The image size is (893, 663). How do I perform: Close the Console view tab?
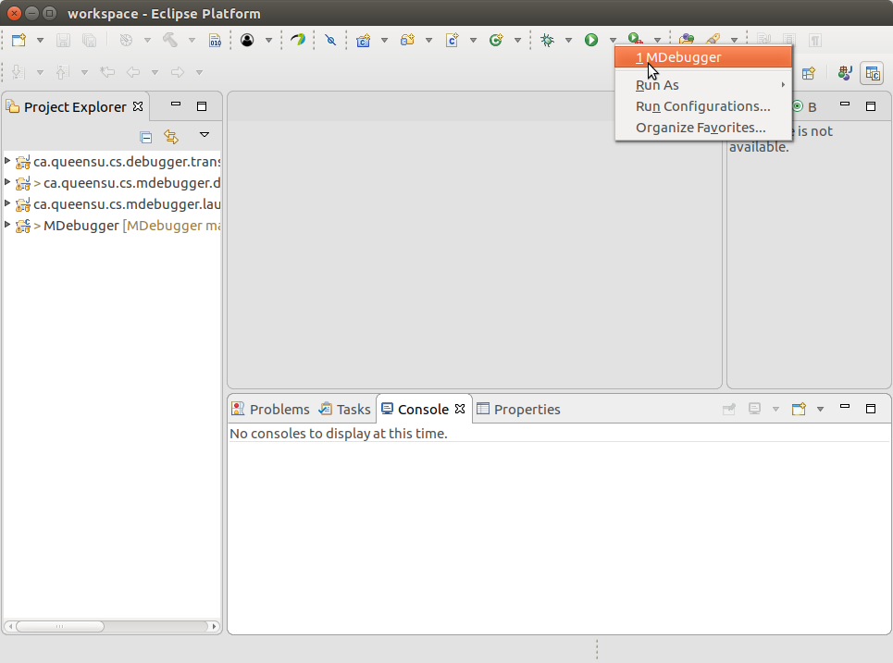pos(460,409)
